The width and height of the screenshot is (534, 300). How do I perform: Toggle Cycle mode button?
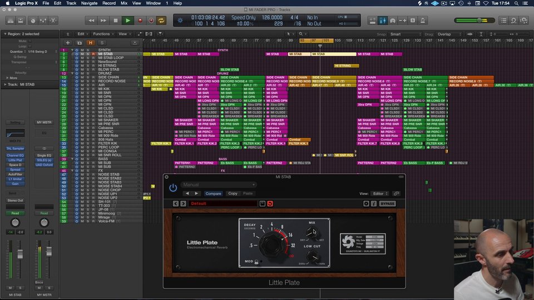(x=161, y=21)
